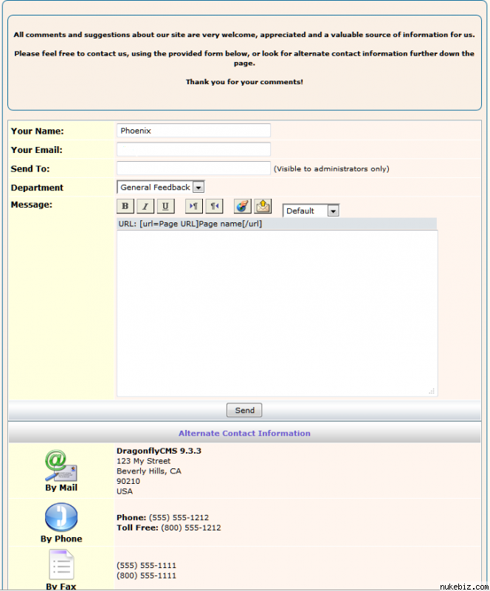Click the Visible to administrators only note
The image size is (490, 591).
(x=331, y=169)
